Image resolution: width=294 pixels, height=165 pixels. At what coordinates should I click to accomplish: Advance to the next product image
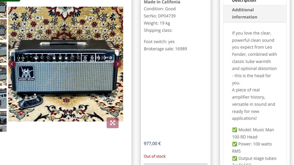pos(117,64)
